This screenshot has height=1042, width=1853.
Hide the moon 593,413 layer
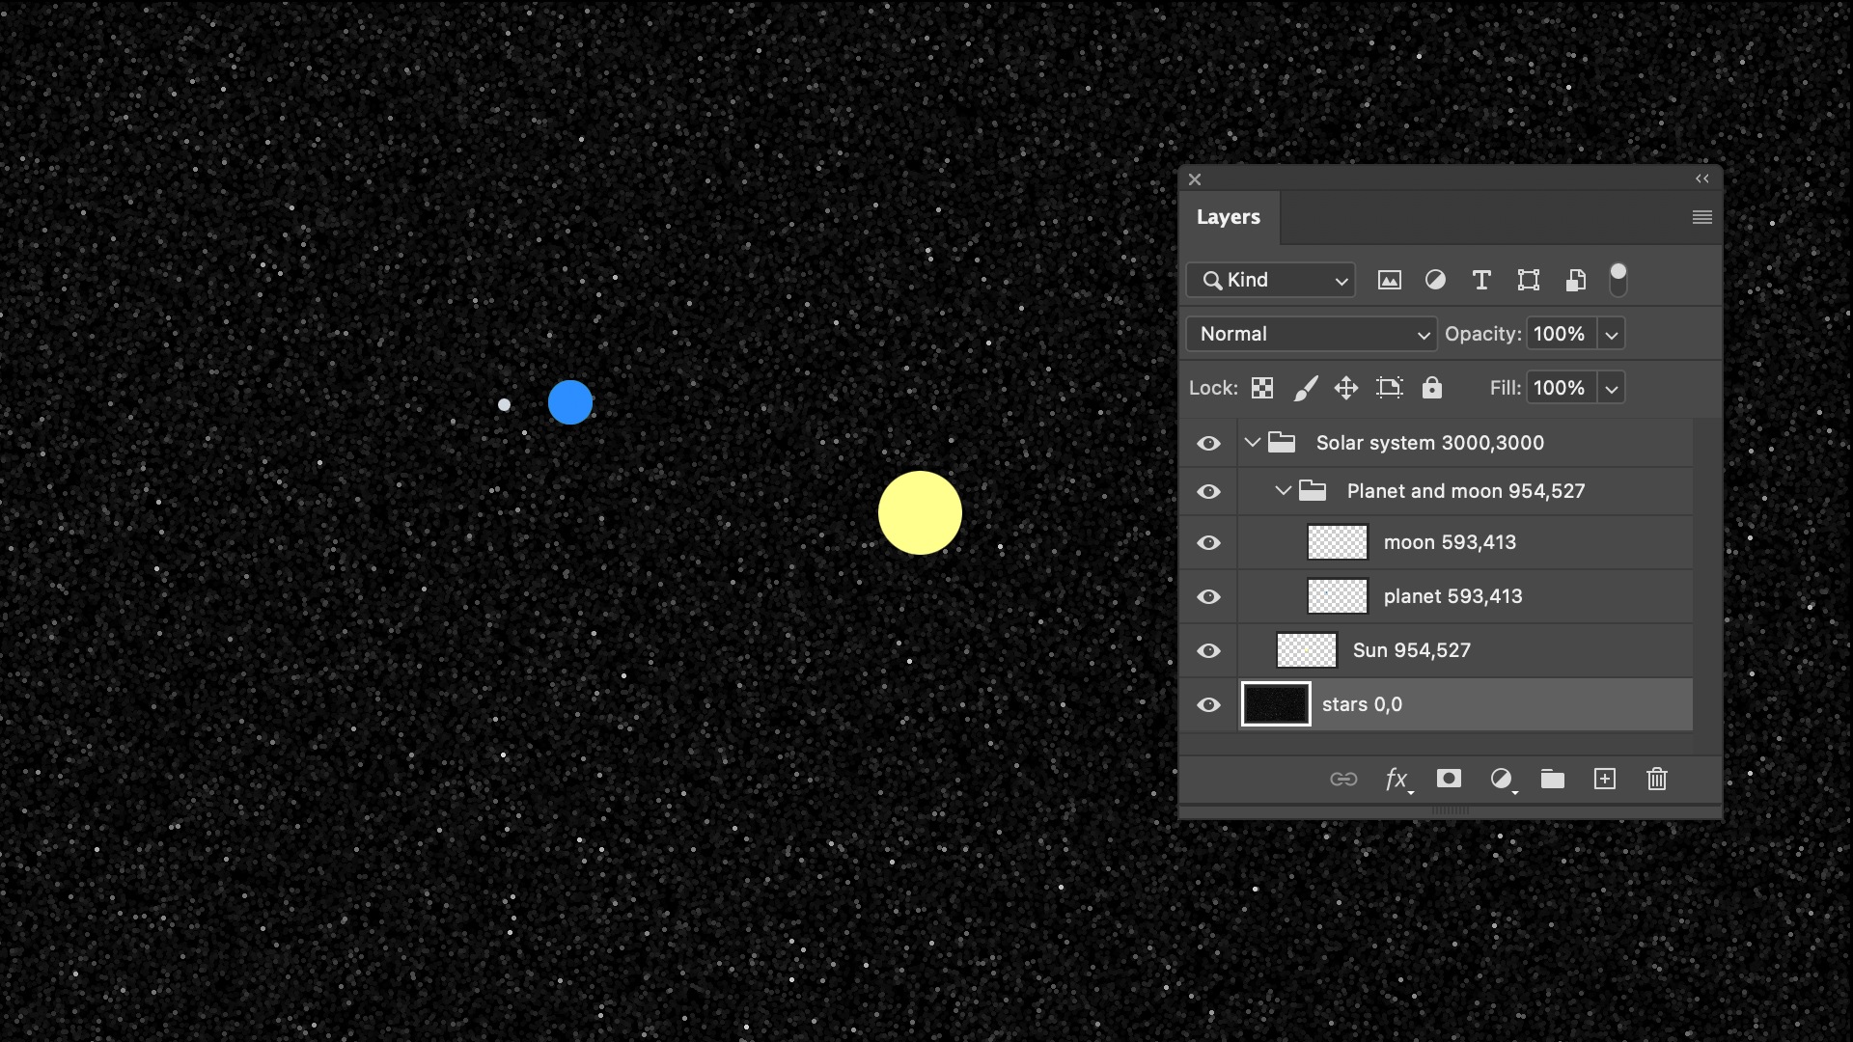tap(1208, 543)
